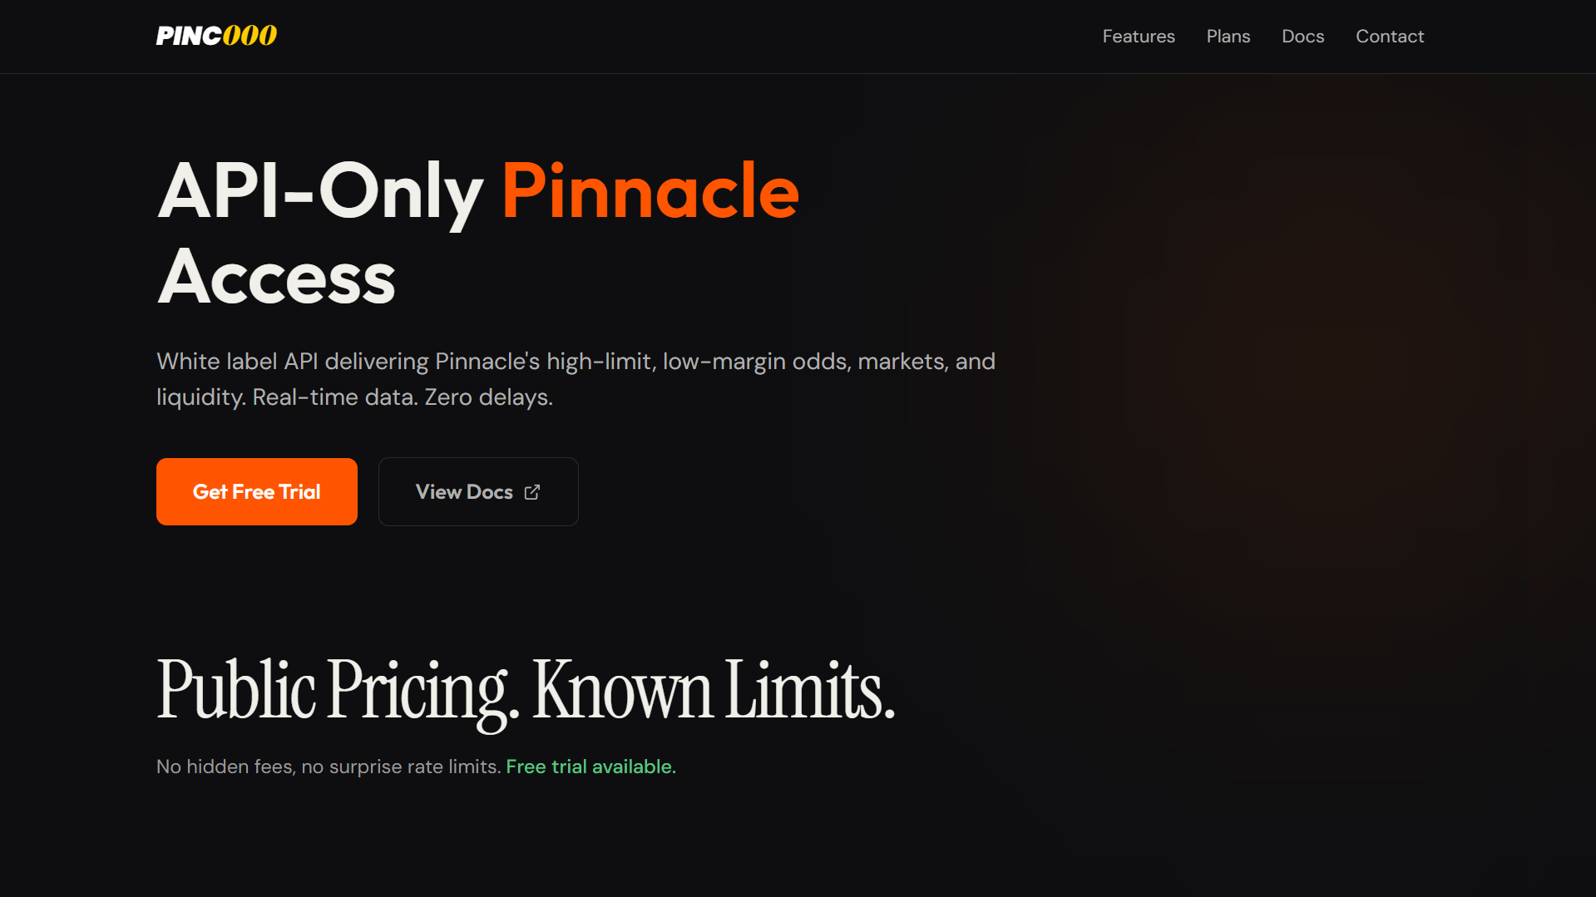This screenshot has height=897, width=1596.
Task: Follow the green Free trial available link
Action: click(590, 766)
